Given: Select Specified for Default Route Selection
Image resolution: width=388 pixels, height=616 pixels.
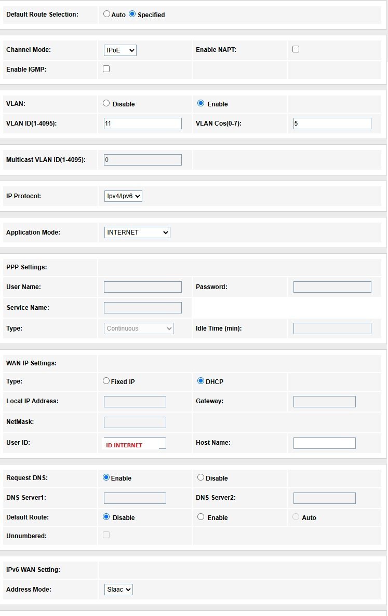Looking at the screenshot, I should pyautogui.click(x=132, y=15).
